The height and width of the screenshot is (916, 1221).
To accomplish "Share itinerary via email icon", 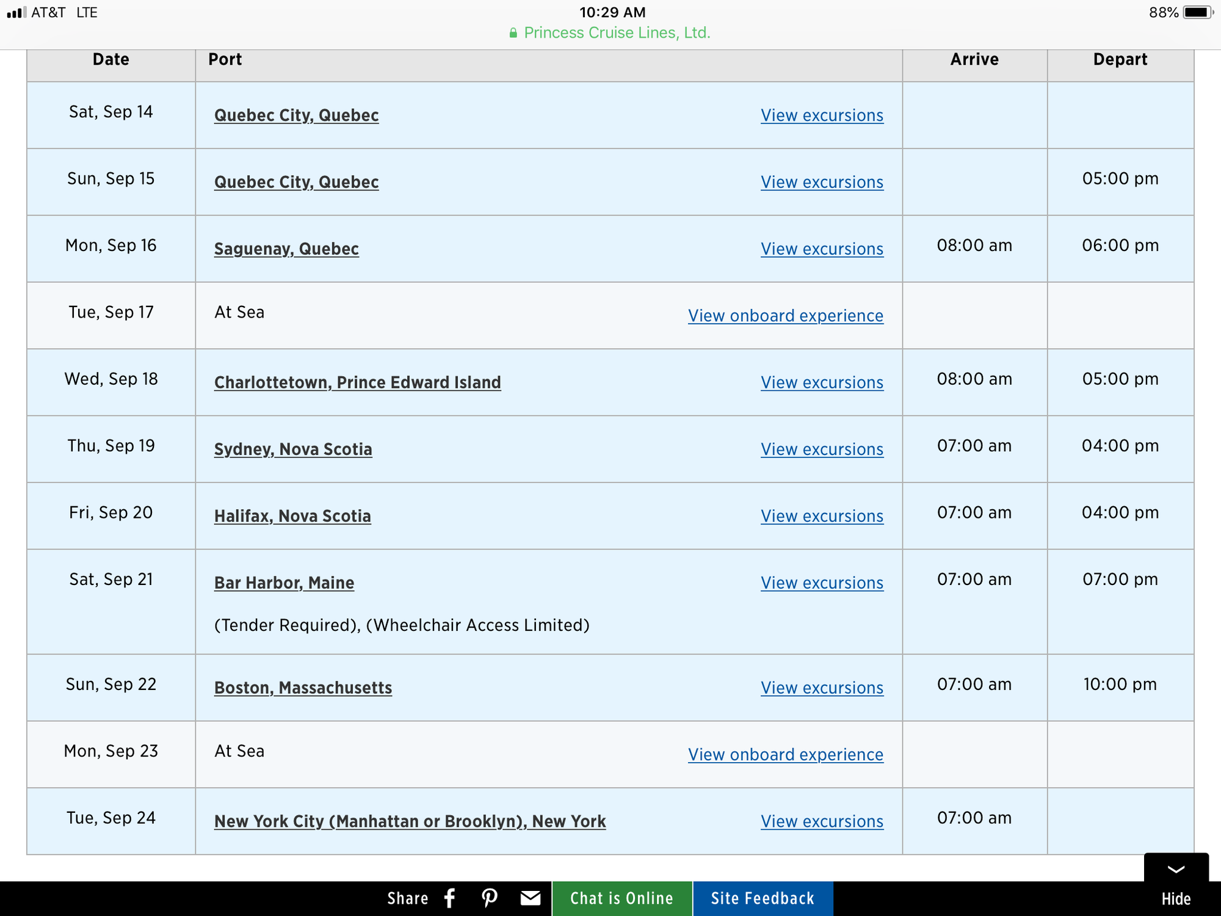I will (530, 898).
